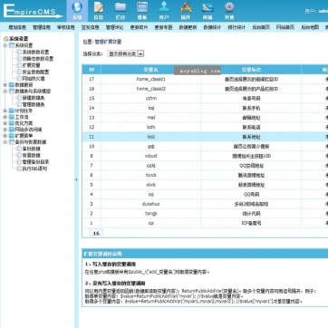Click the QQ号码 description cell
The image size is (328, 328).
[251, 194]
